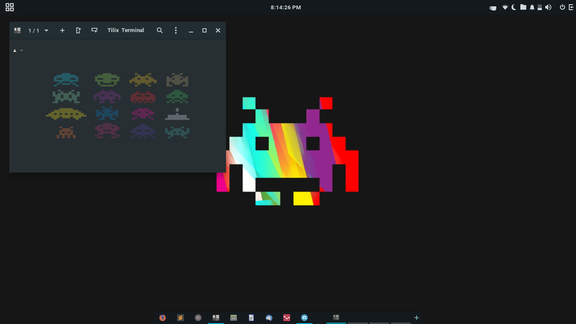Add a new workspace with the plus button

pyautogui.click(x=416, y=318)
